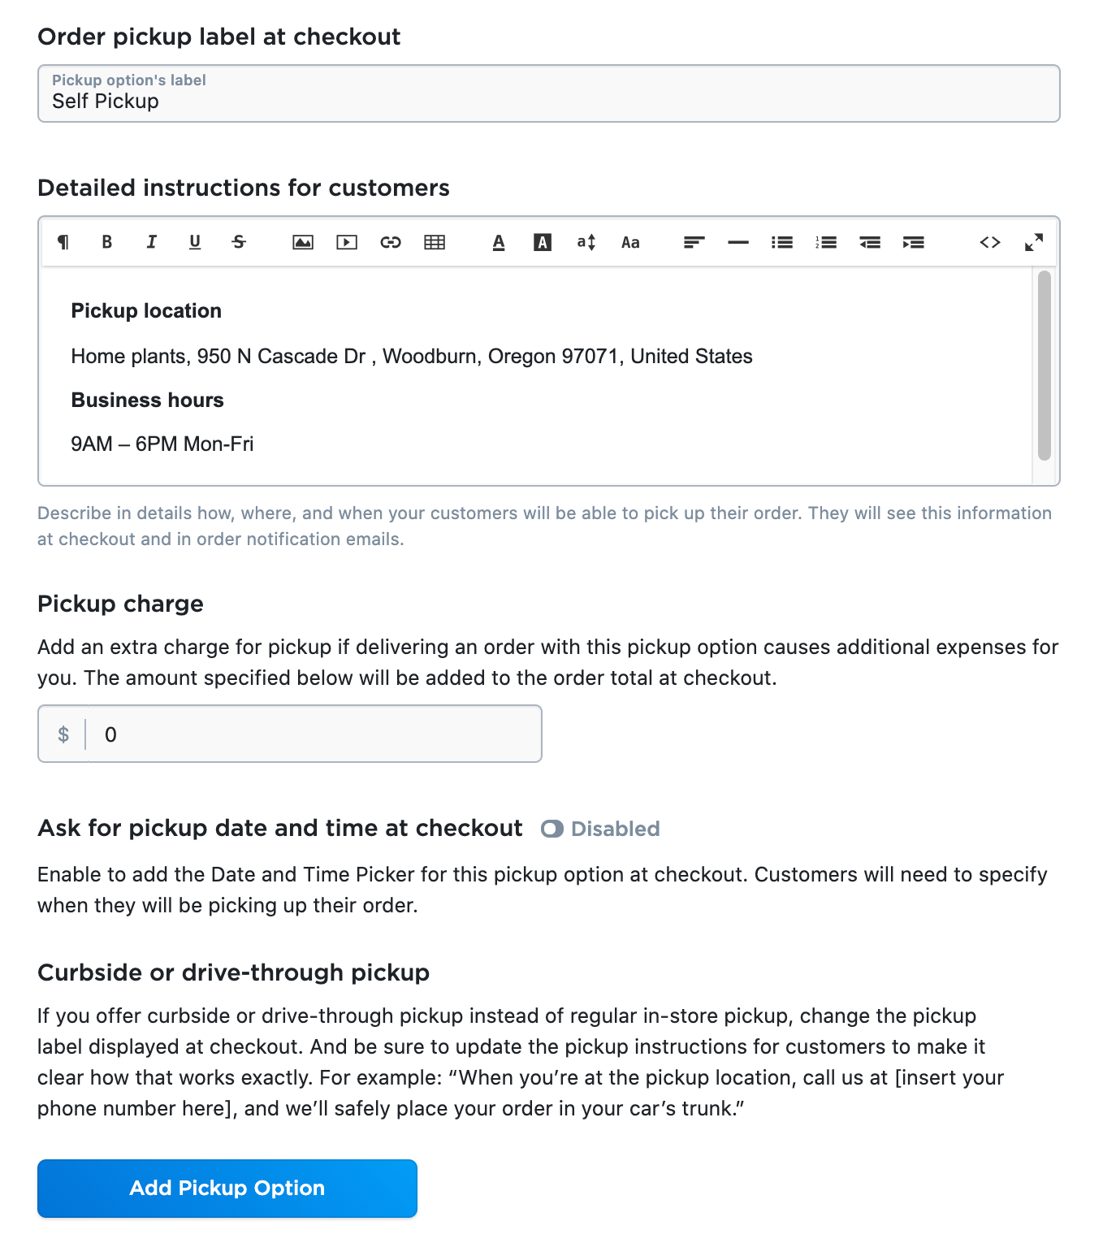Apply strikethrough text formatting
Image resolution: width=1116 pixels, height=1243 pixels.
(239, 242)
